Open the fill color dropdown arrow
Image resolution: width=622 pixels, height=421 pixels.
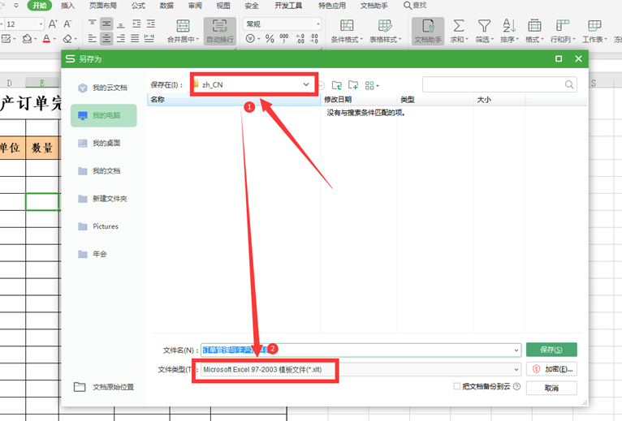click(x=35, y=39)
